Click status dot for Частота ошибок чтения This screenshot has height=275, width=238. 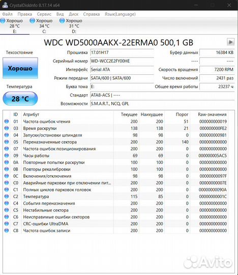pyautogui.click(x=7, y=121)
